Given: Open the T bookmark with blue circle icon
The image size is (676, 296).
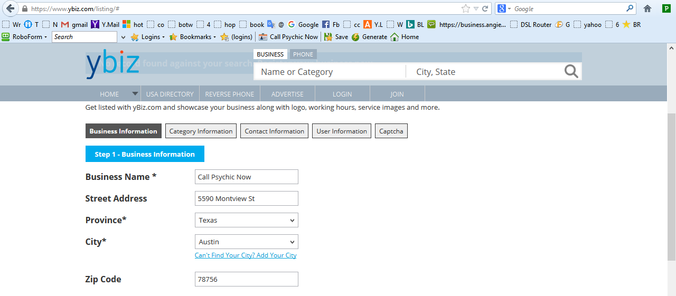Looking at the screenshot, I should click(31, 24).
